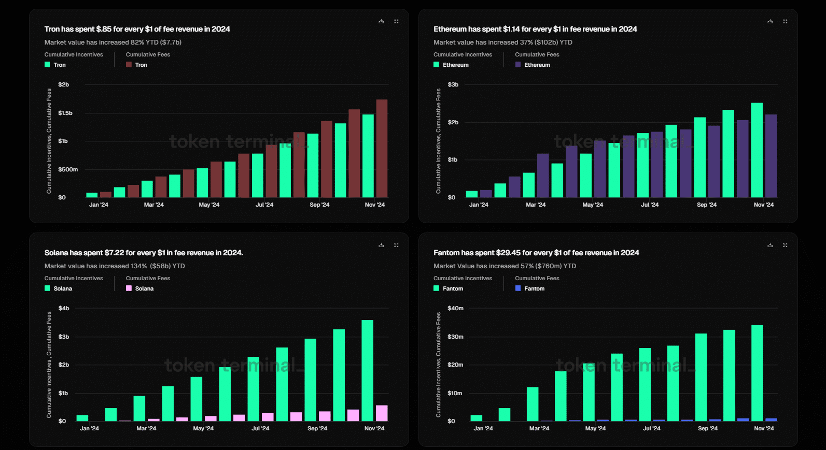Image resolution: width=826 pixels, height=450 pixels.
Task: Click 'Cumulative Incentives' heading in Solana legend
Action: 74,278
